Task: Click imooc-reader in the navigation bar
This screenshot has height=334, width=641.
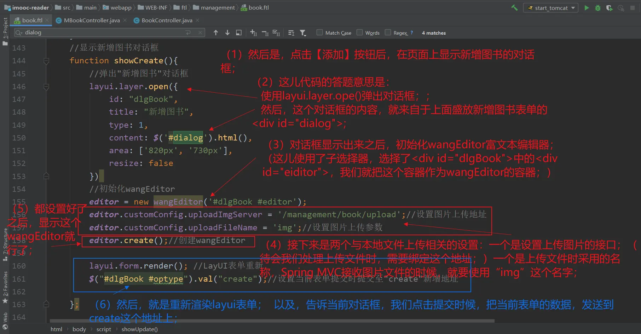Action: pyautogui.click(x=30, y=7)
